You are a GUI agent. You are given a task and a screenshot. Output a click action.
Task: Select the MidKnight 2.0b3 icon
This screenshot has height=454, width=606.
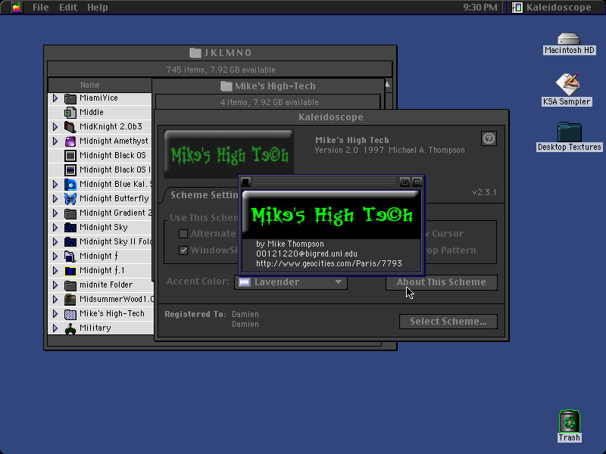[70, 126]
